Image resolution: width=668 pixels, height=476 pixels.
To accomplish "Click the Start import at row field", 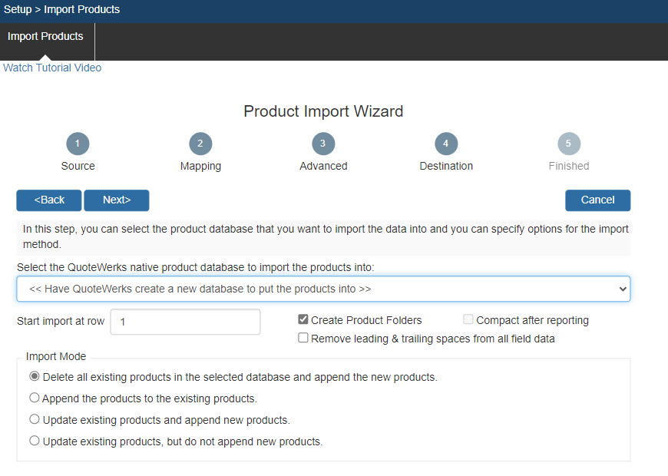I will pos(185,322).
